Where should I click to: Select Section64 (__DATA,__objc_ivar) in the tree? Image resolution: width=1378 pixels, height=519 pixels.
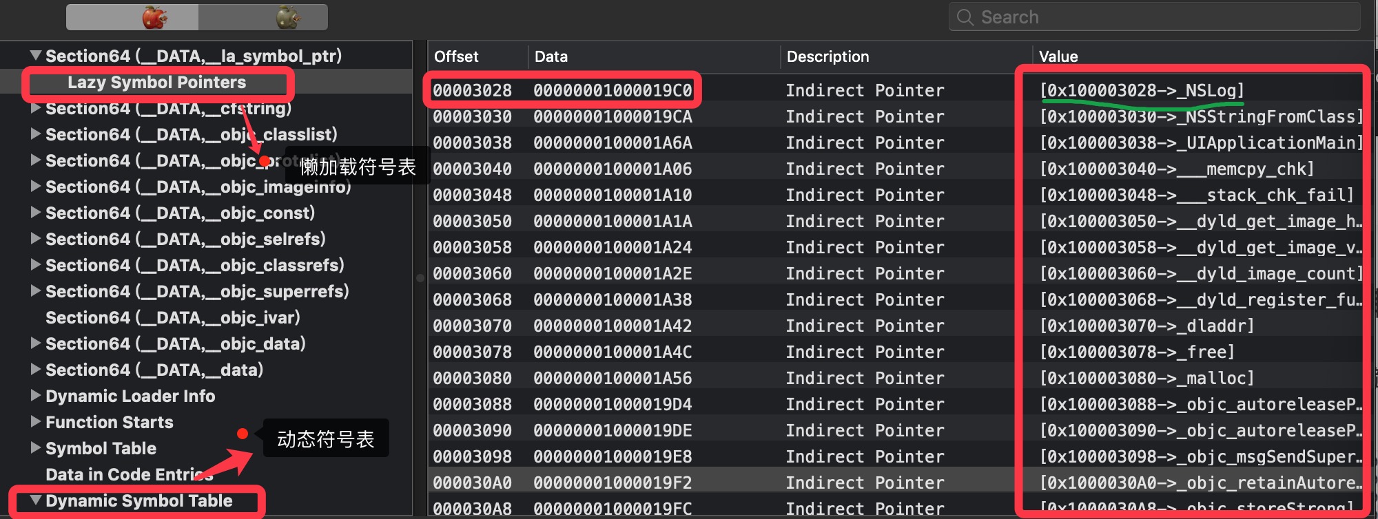coord(172,317)
